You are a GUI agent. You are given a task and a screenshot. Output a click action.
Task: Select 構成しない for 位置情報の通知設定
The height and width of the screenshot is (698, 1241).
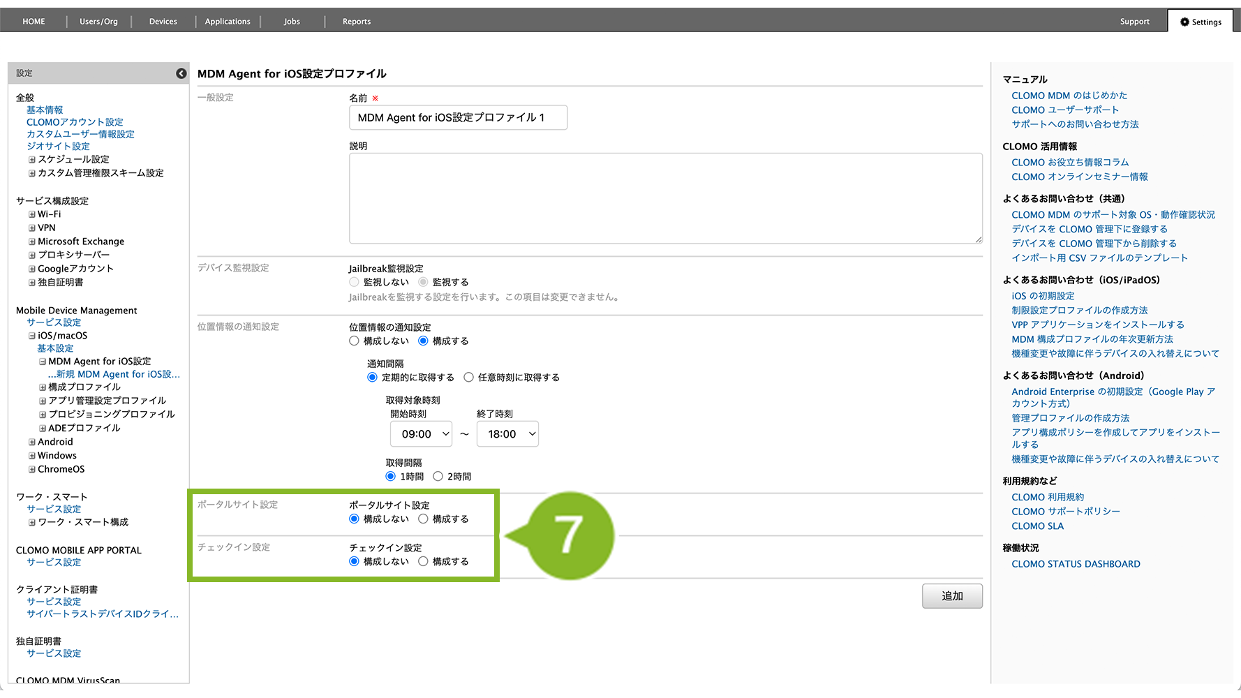(x=355, y=341)
